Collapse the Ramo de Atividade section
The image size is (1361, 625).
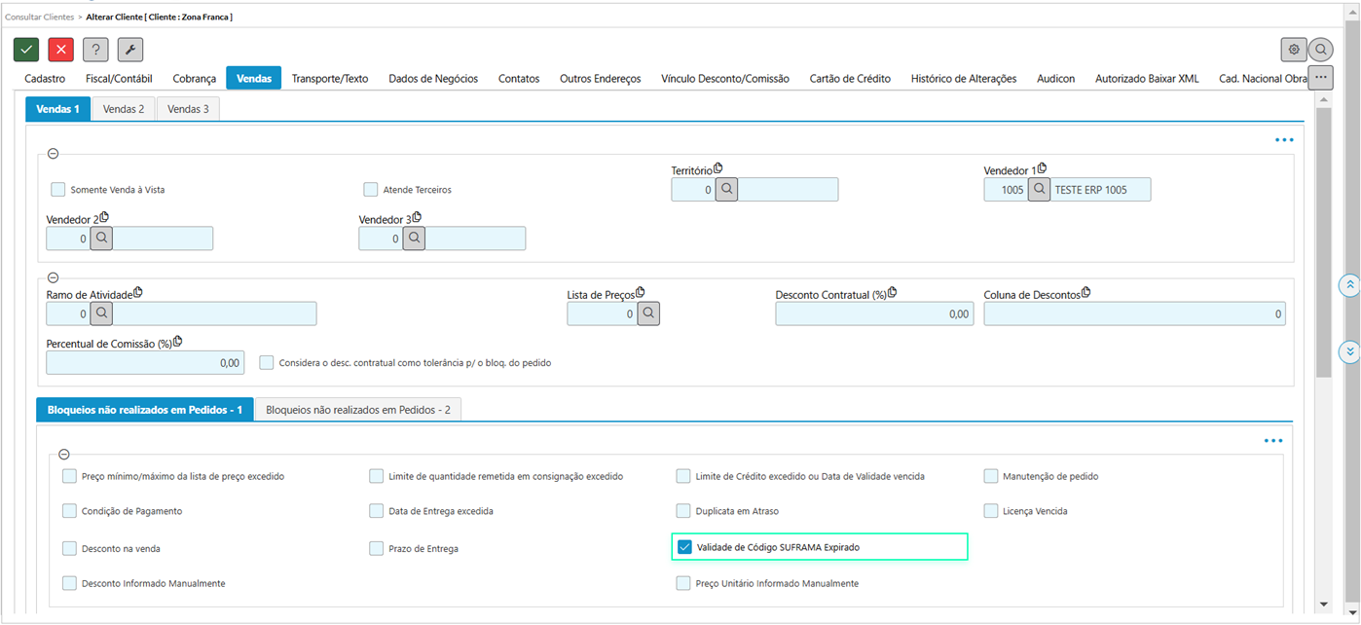click(53, 277)
